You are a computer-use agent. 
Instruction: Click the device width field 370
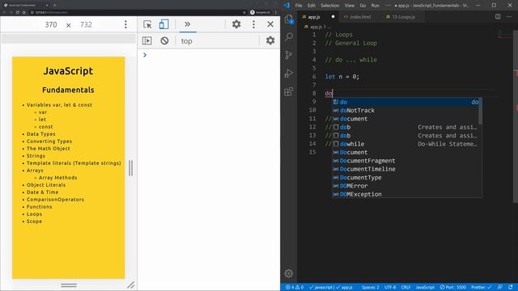point(51,25)
